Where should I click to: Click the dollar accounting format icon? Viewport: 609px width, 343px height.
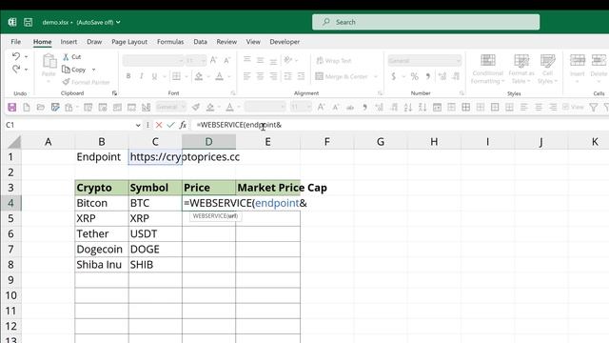pos(393,76)
